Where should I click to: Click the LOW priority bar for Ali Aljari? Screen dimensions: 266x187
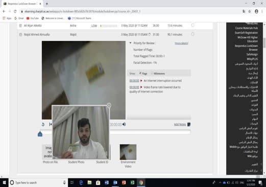click(109, 26)
